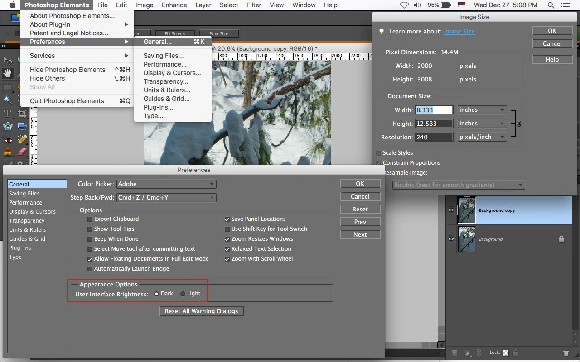Click the lock all icon beside Lock:
Screen dimensions: 580x362
coord(516,353)
